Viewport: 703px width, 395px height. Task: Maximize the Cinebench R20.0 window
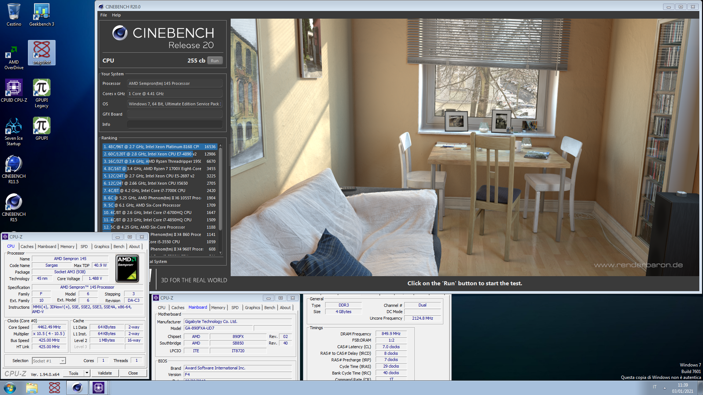tap(681, 7)
